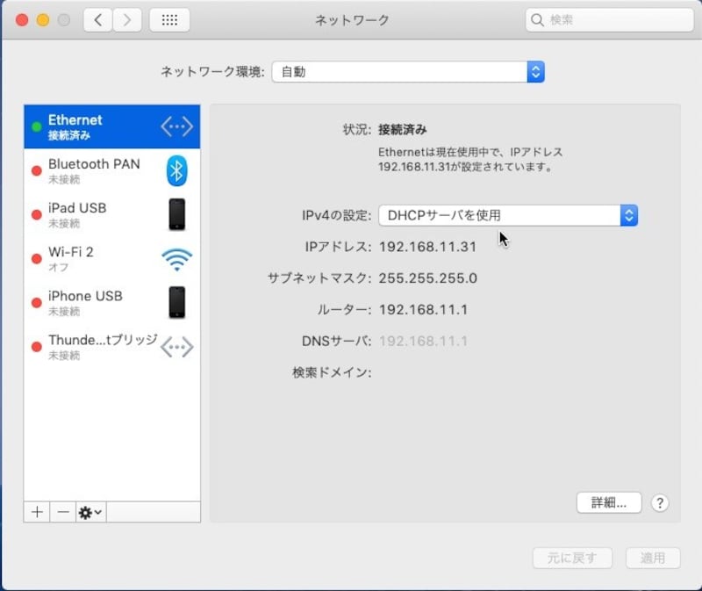702x591 pixels.
Task: Click the Thunderbolt bridge icon
Action: [177, 346]
